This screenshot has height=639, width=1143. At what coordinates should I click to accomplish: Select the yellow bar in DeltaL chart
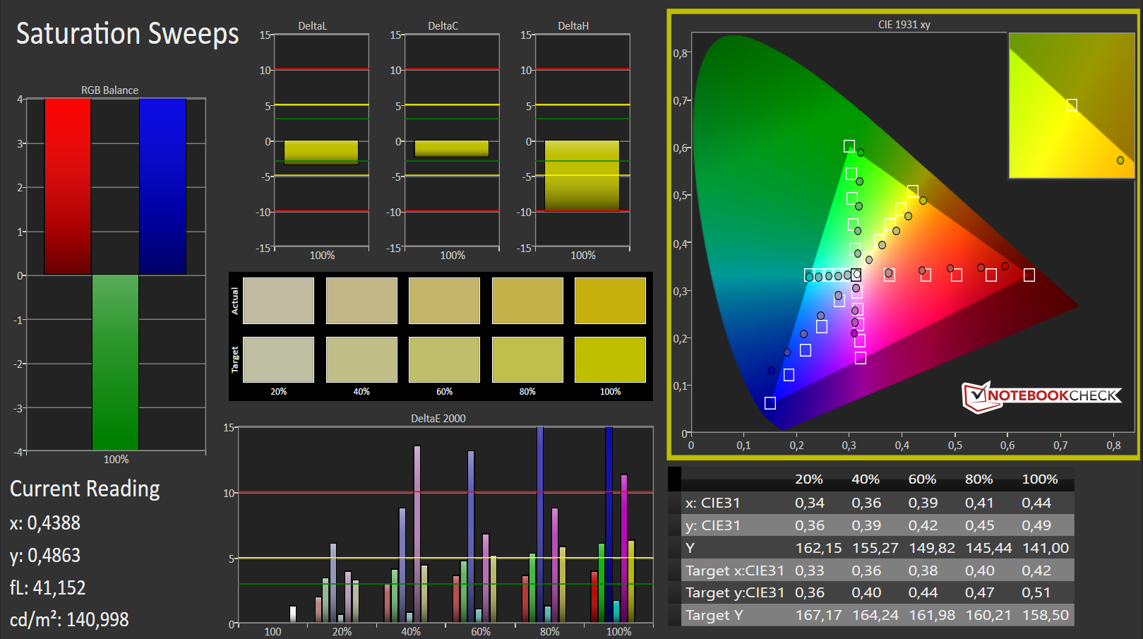click(x=321, y=153)
